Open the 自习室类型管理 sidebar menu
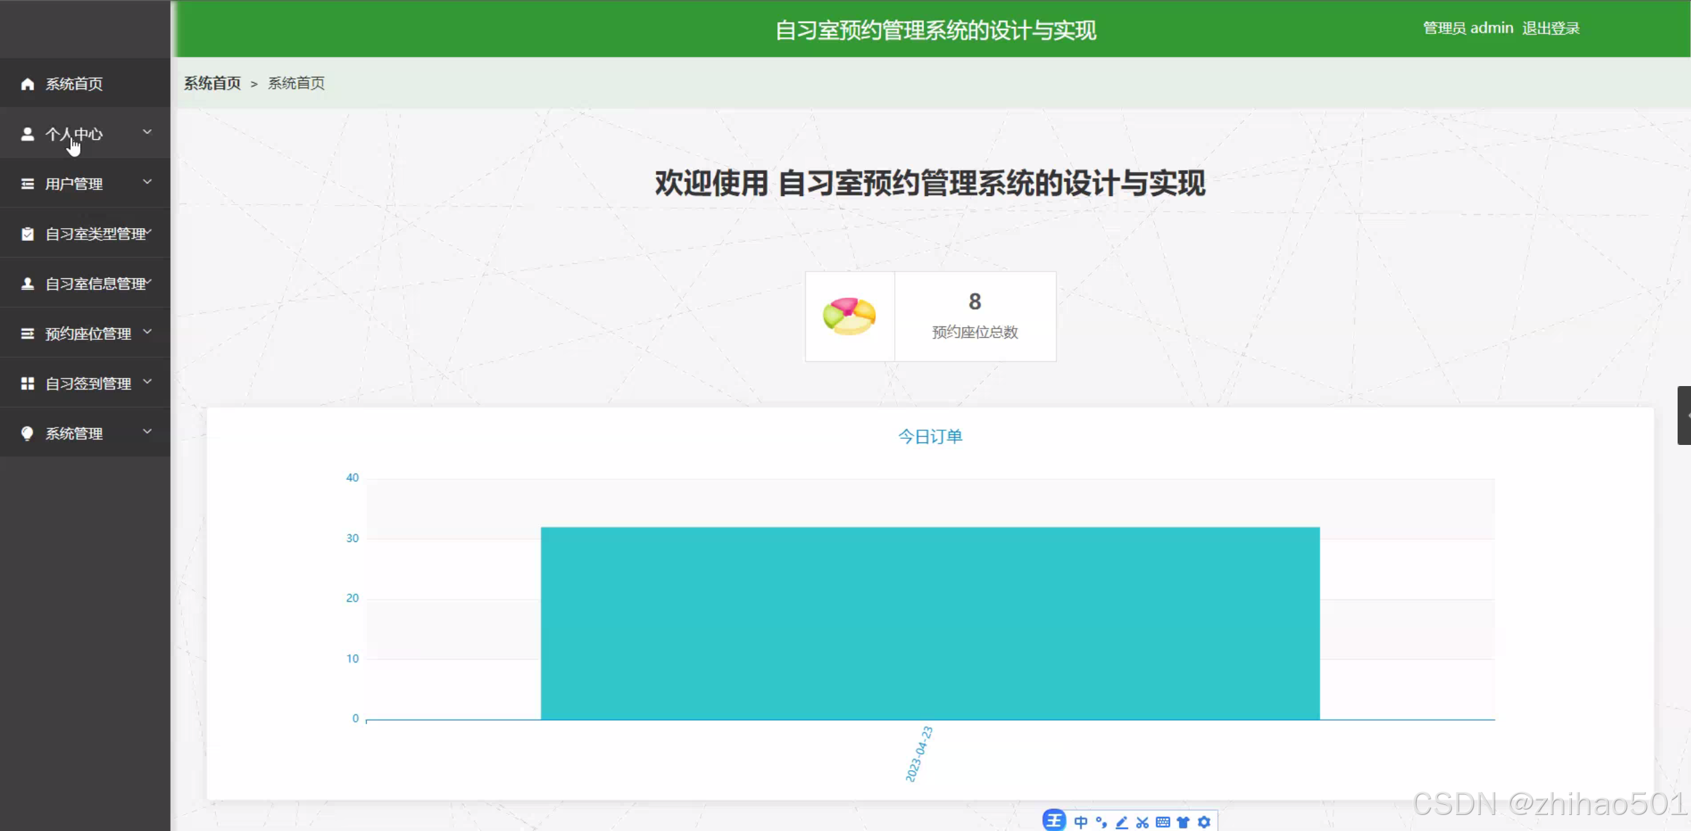The image size is (1691, 831). click(85, 234)
